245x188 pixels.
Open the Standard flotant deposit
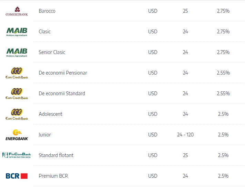56,155
